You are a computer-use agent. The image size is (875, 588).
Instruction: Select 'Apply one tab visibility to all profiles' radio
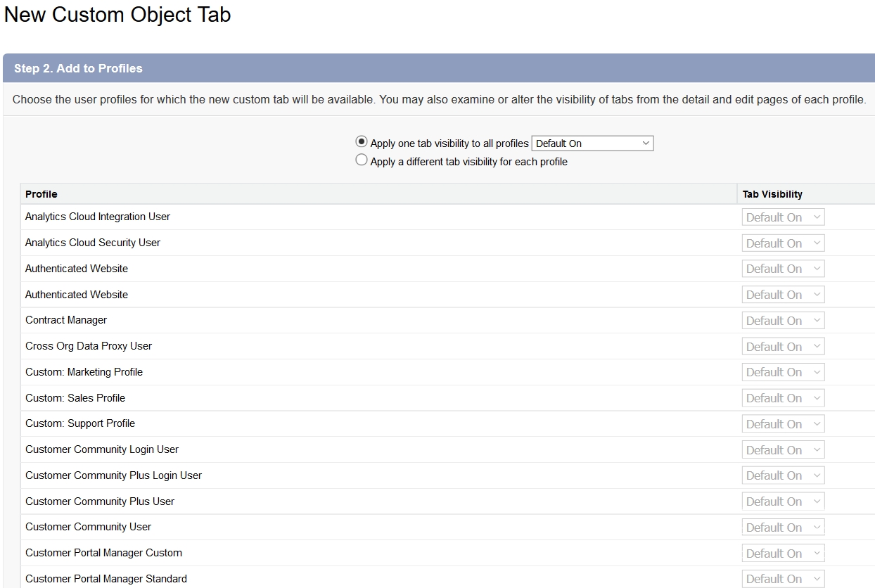362,142
